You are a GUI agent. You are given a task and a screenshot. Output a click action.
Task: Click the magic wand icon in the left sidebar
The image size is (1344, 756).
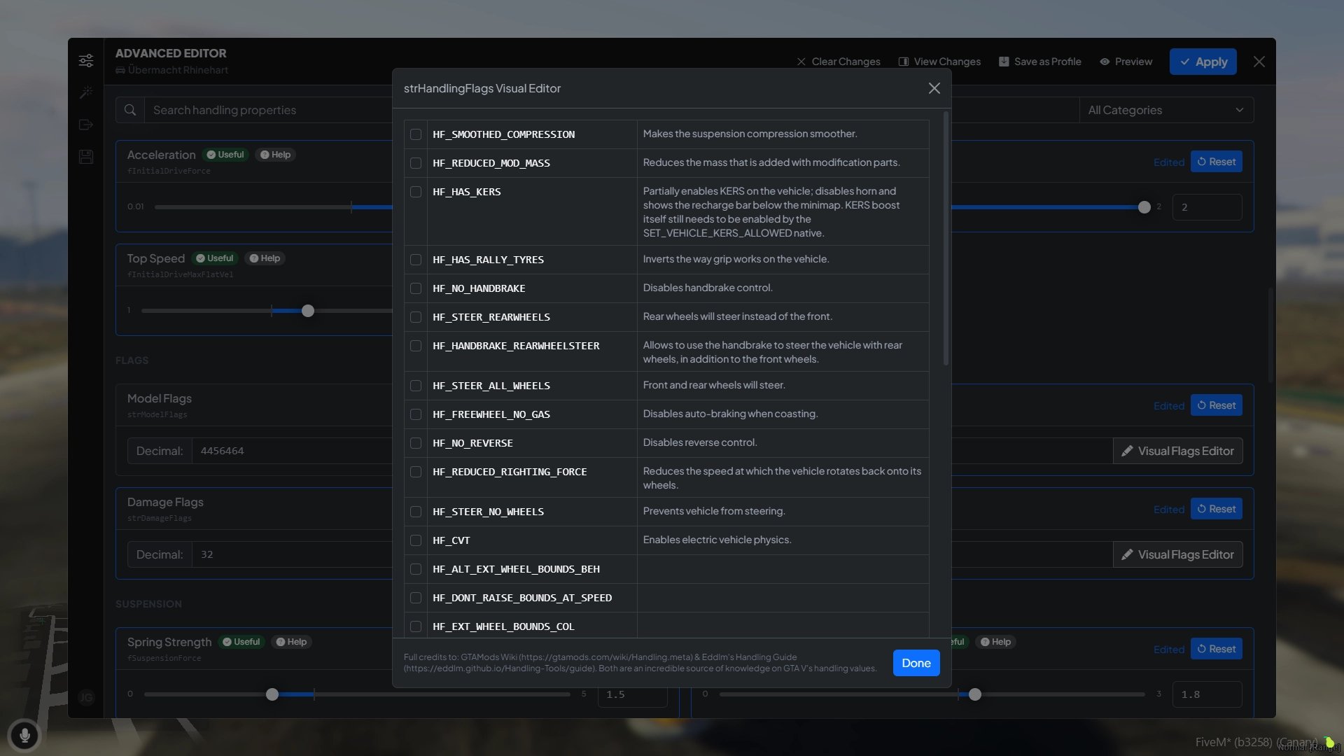(86, 92)
